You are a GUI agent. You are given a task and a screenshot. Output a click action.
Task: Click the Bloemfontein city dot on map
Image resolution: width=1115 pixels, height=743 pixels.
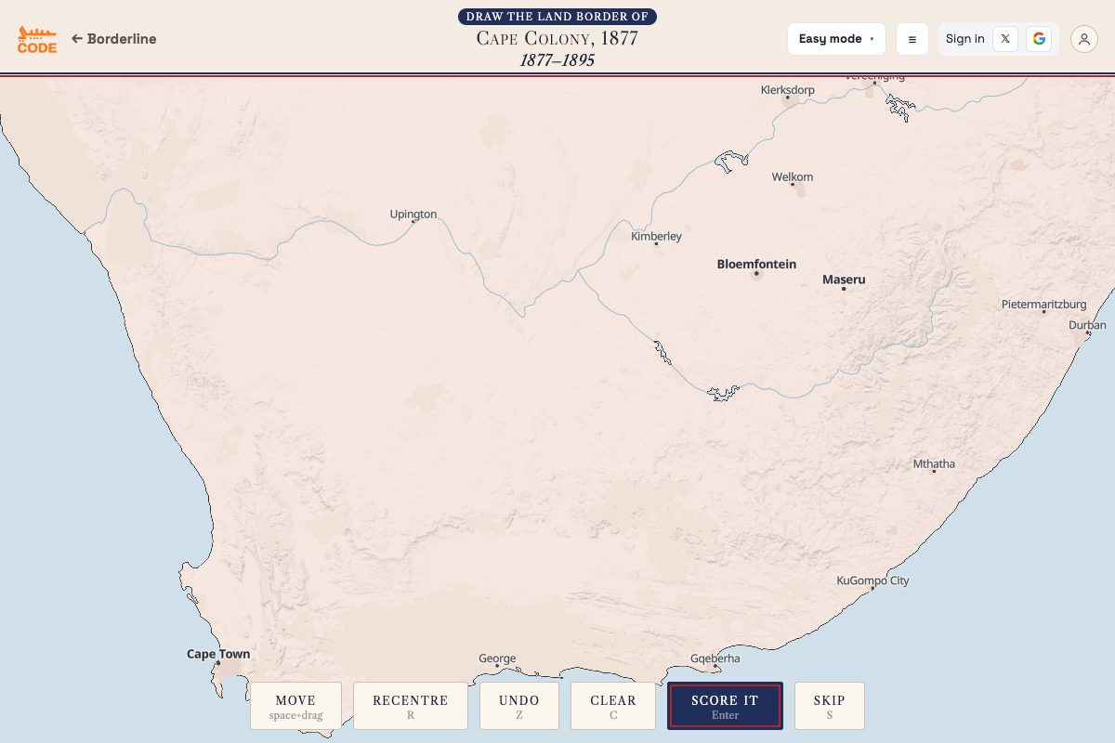756,273
